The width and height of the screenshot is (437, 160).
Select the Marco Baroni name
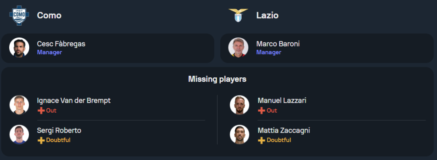[x=278, y=44]
